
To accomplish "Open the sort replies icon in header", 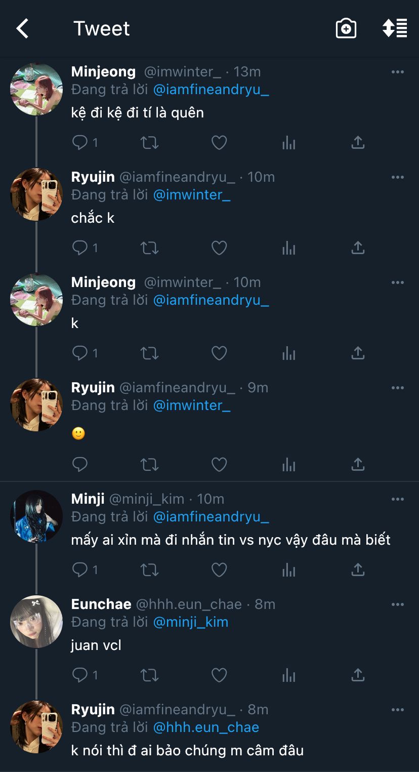I will [395, 28].
